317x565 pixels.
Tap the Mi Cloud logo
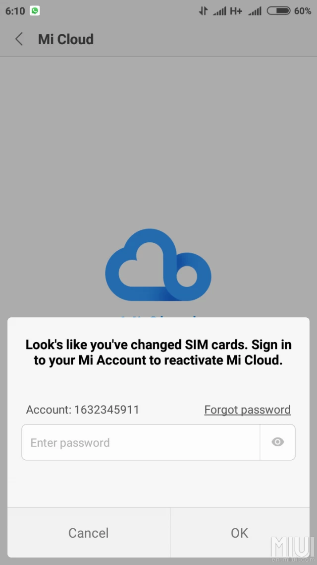coord(158,265)
